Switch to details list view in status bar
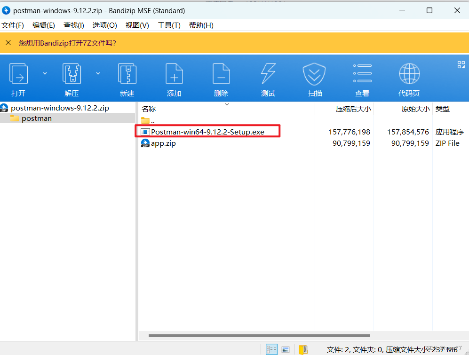Viewport: 469px width, 355px height. pyautogui.click(x=271, y=349)
